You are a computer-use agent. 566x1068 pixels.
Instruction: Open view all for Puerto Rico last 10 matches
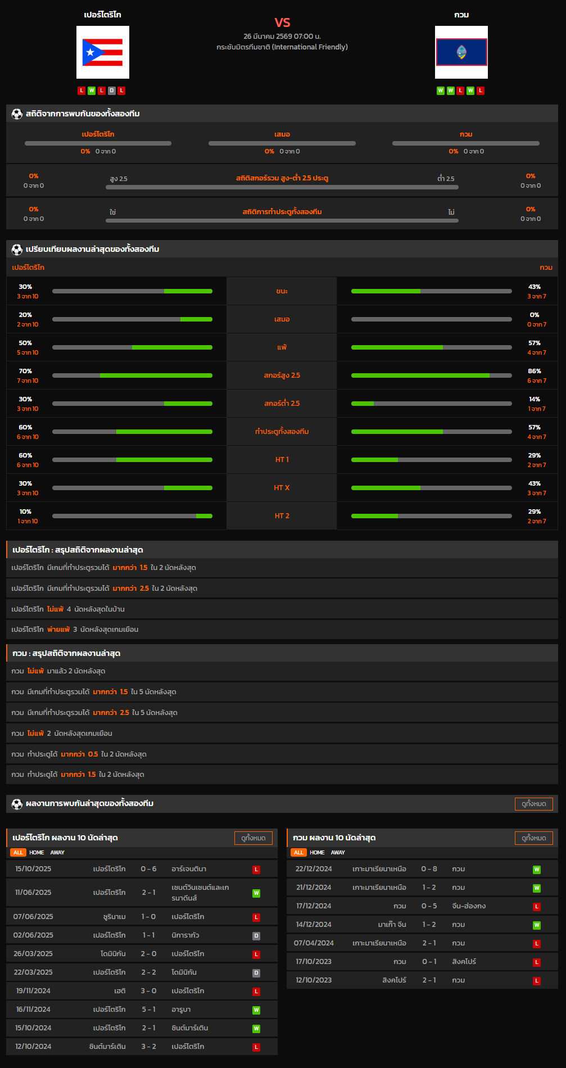pyautogui.click(x=253, y=838)
